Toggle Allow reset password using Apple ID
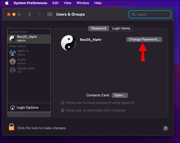The image size is (180, 143). (x=63, y=103)
